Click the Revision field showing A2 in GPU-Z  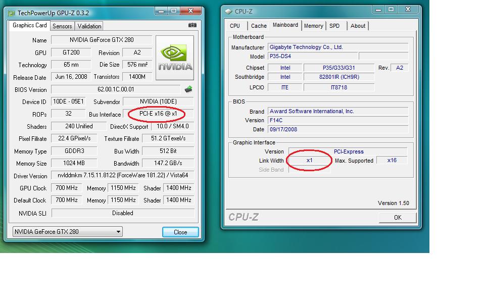click(137, 53)
